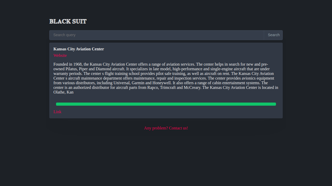332x186 pixels.
Task: Select the Kansas City Aviation Center heading
Action: (x=79, y=49)
